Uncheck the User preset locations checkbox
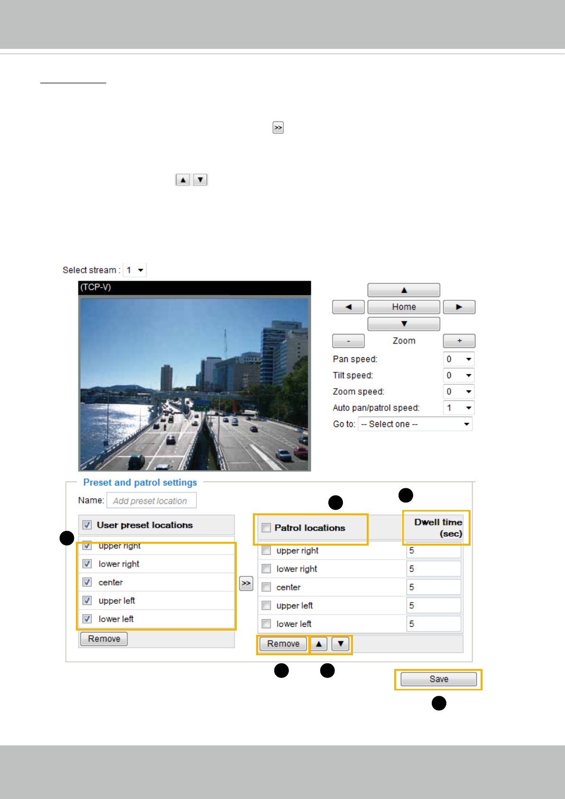Image resolution: width=565 pixels, height=799 pixels. click(x=87, y=525)
